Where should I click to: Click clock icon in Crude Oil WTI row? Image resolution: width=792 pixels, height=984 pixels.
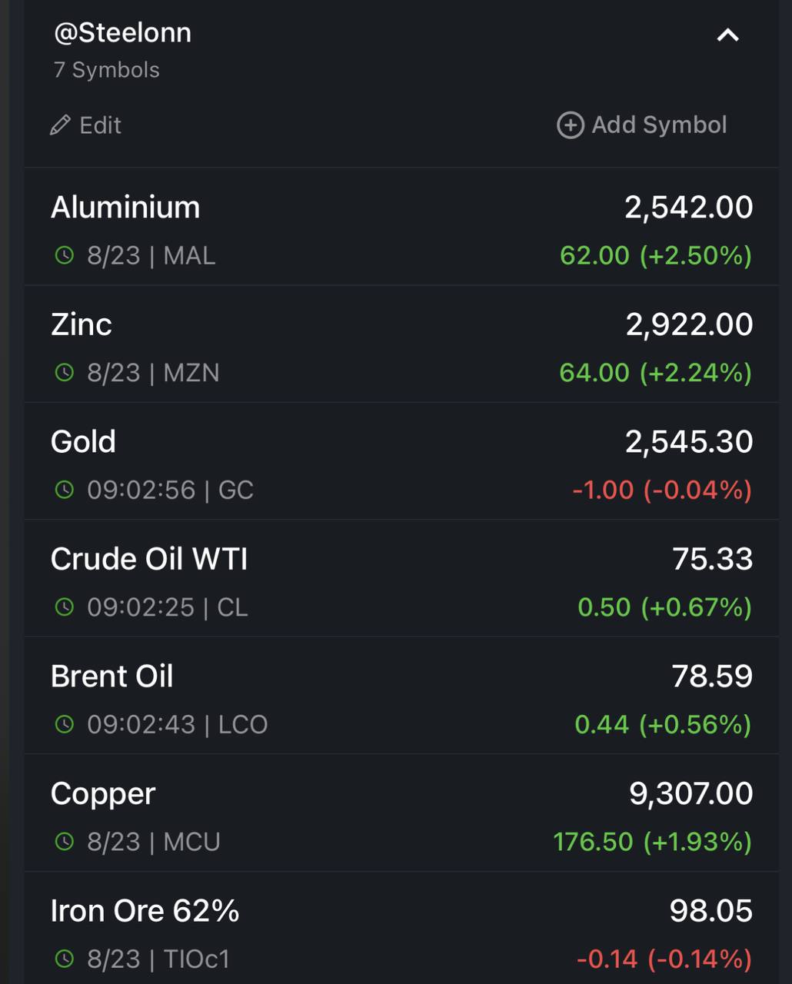coord(65,607)
